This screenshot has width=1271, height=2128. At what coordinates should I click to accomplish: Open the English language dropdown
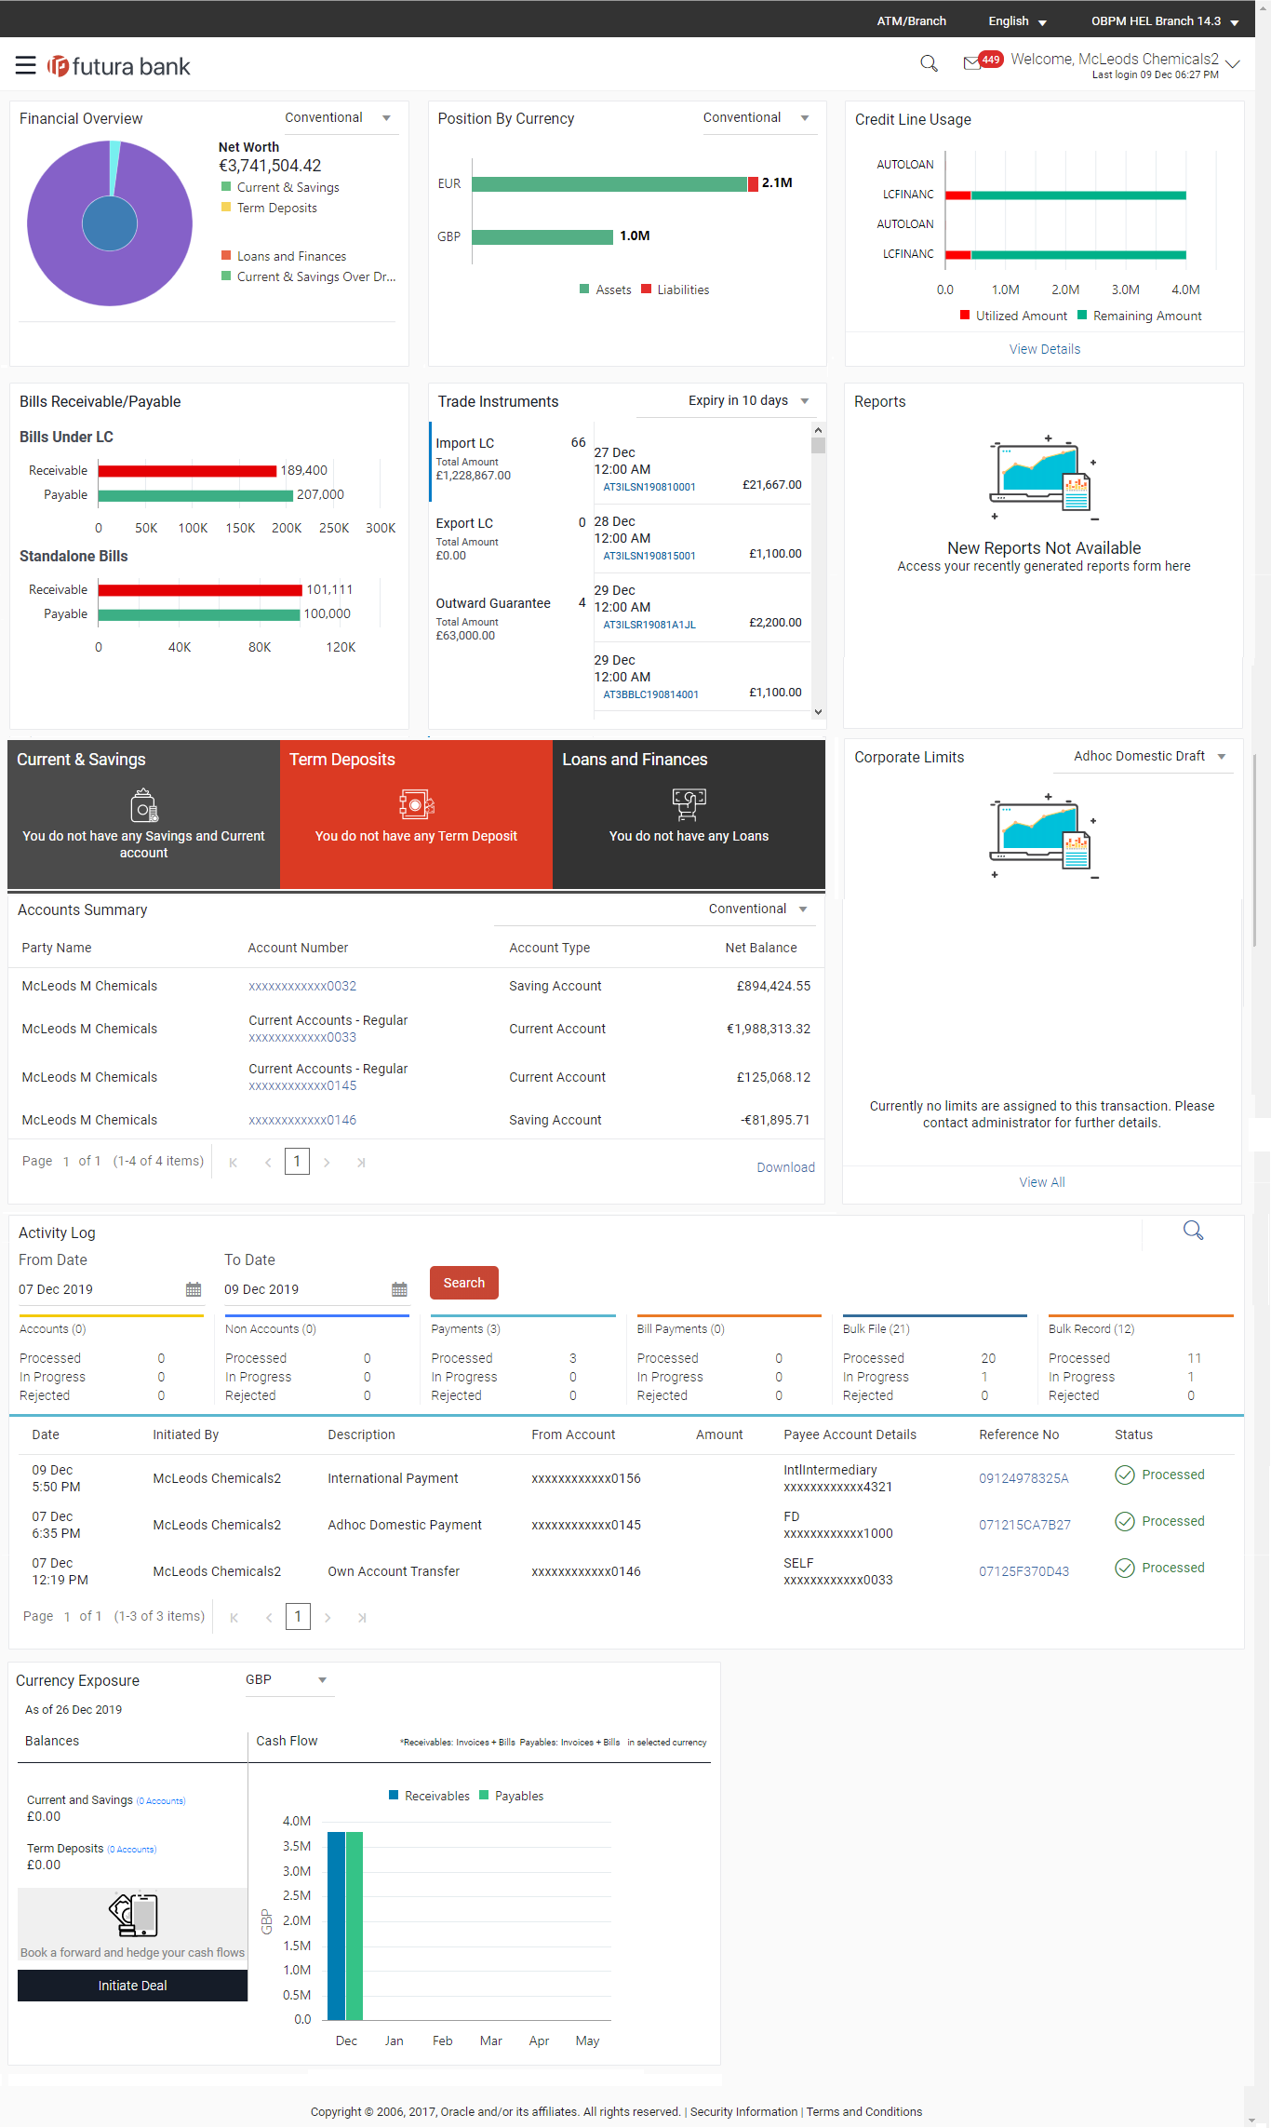1017,20
